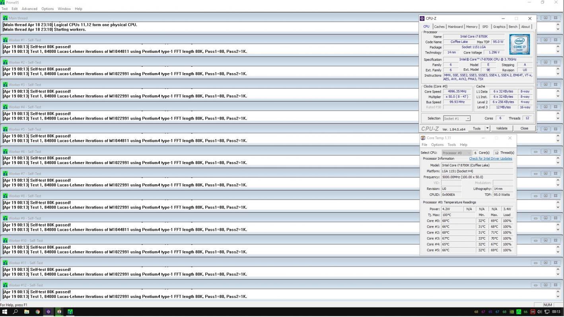This screenshot has height=317, width=564.
Task: Switch to CPU-Z via taskbar icon
Action: click(x=49, y=312)
